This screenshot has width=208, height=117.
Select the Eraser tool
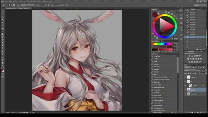point(3,40)
